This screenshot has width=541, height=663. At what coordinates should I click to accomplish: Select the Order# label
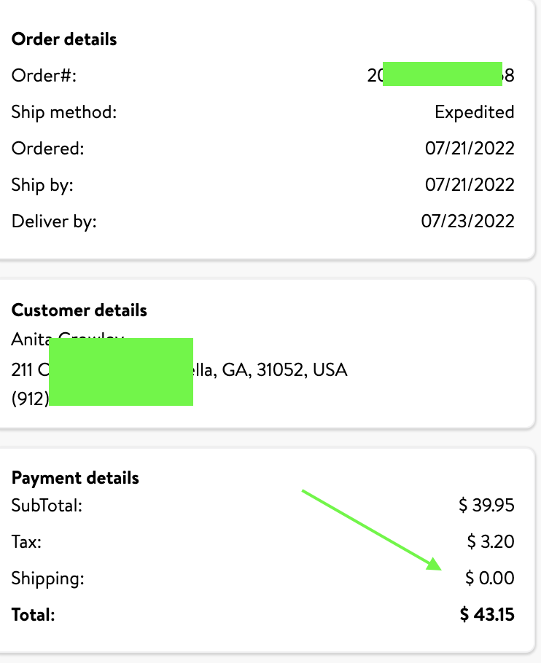point(44,76)
